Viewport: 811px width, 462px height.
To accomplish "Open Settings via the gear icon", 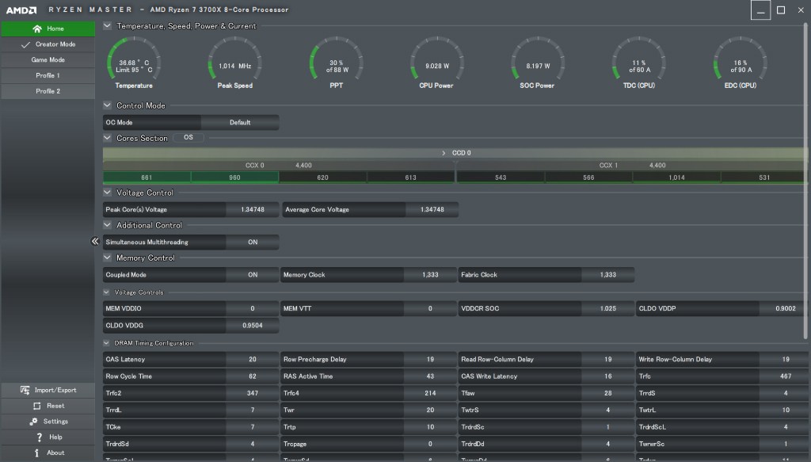I will click(34, 422).
